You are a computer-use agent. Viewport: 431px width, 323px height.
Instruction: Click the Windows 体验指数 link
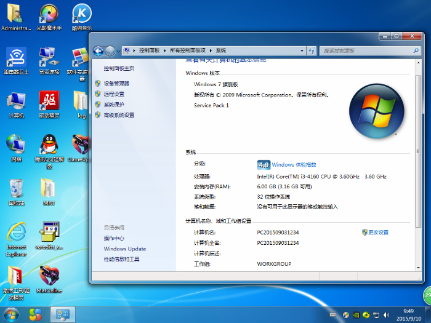click(294, 165)
